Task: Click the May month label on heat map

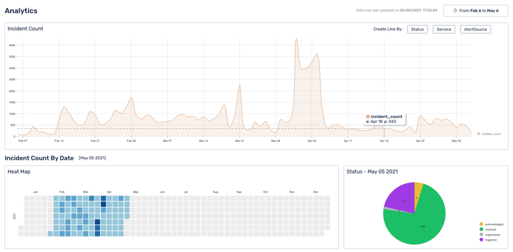Action: tap(136, 192)
